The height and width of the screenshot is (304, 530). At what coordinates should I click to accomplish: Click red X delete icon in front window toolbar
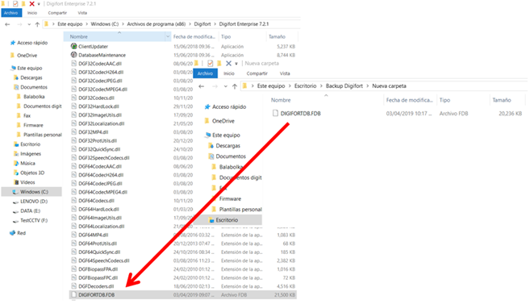tap(228, 63)
